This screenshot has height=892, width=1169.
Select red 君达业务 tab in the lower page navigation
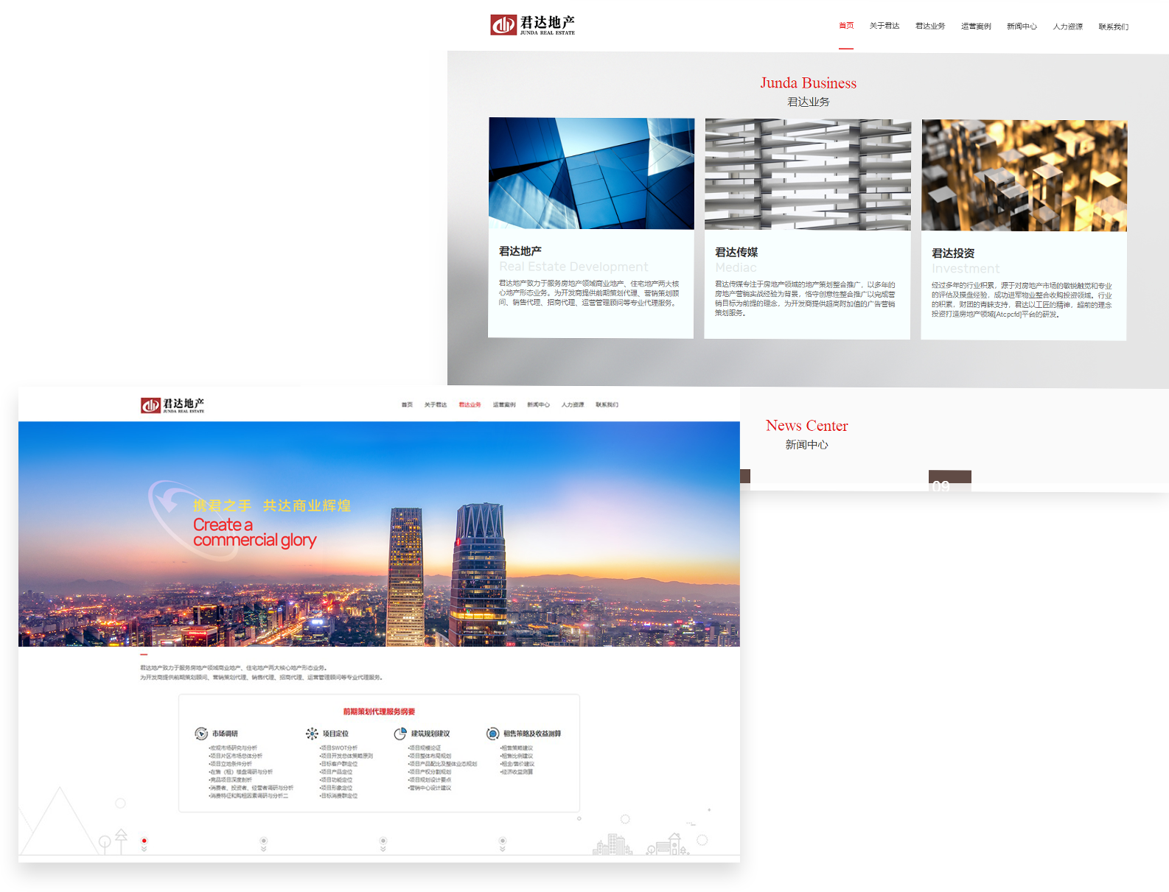(470, 404)
